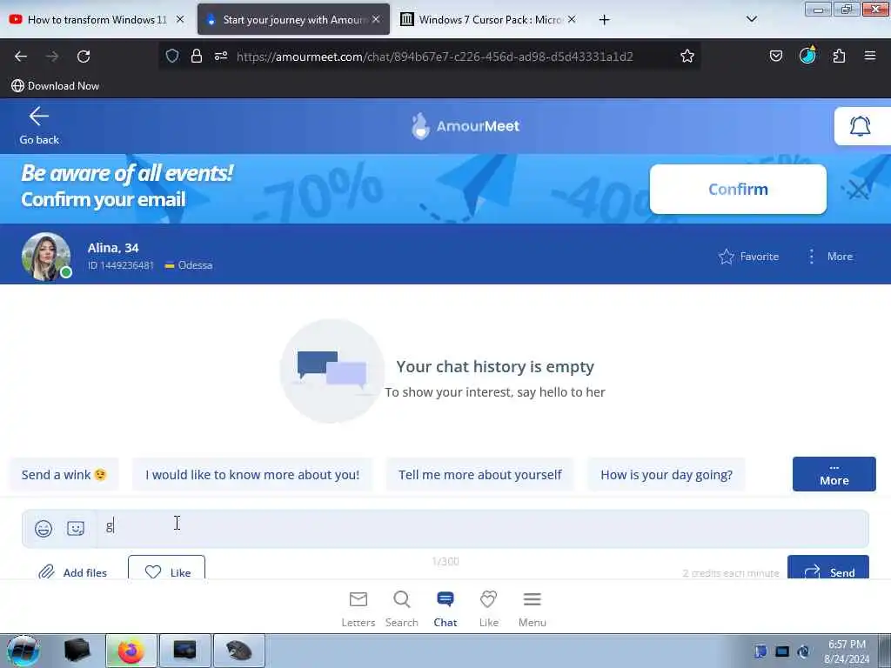The width and height of the screenshot is (891, 668).
Task: Add Alina to favorites with the star
Action: 748,257
